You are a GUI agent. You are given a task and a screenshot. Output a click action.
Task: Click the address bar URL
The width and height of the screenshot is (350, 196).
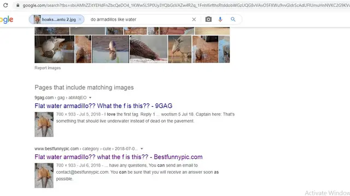[185, 5]
